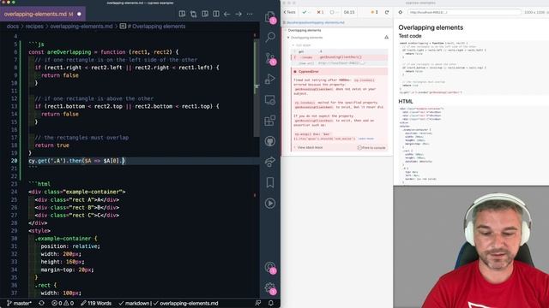
Task: Click the Cypress URL address field
Action: [x=464, y=12]
